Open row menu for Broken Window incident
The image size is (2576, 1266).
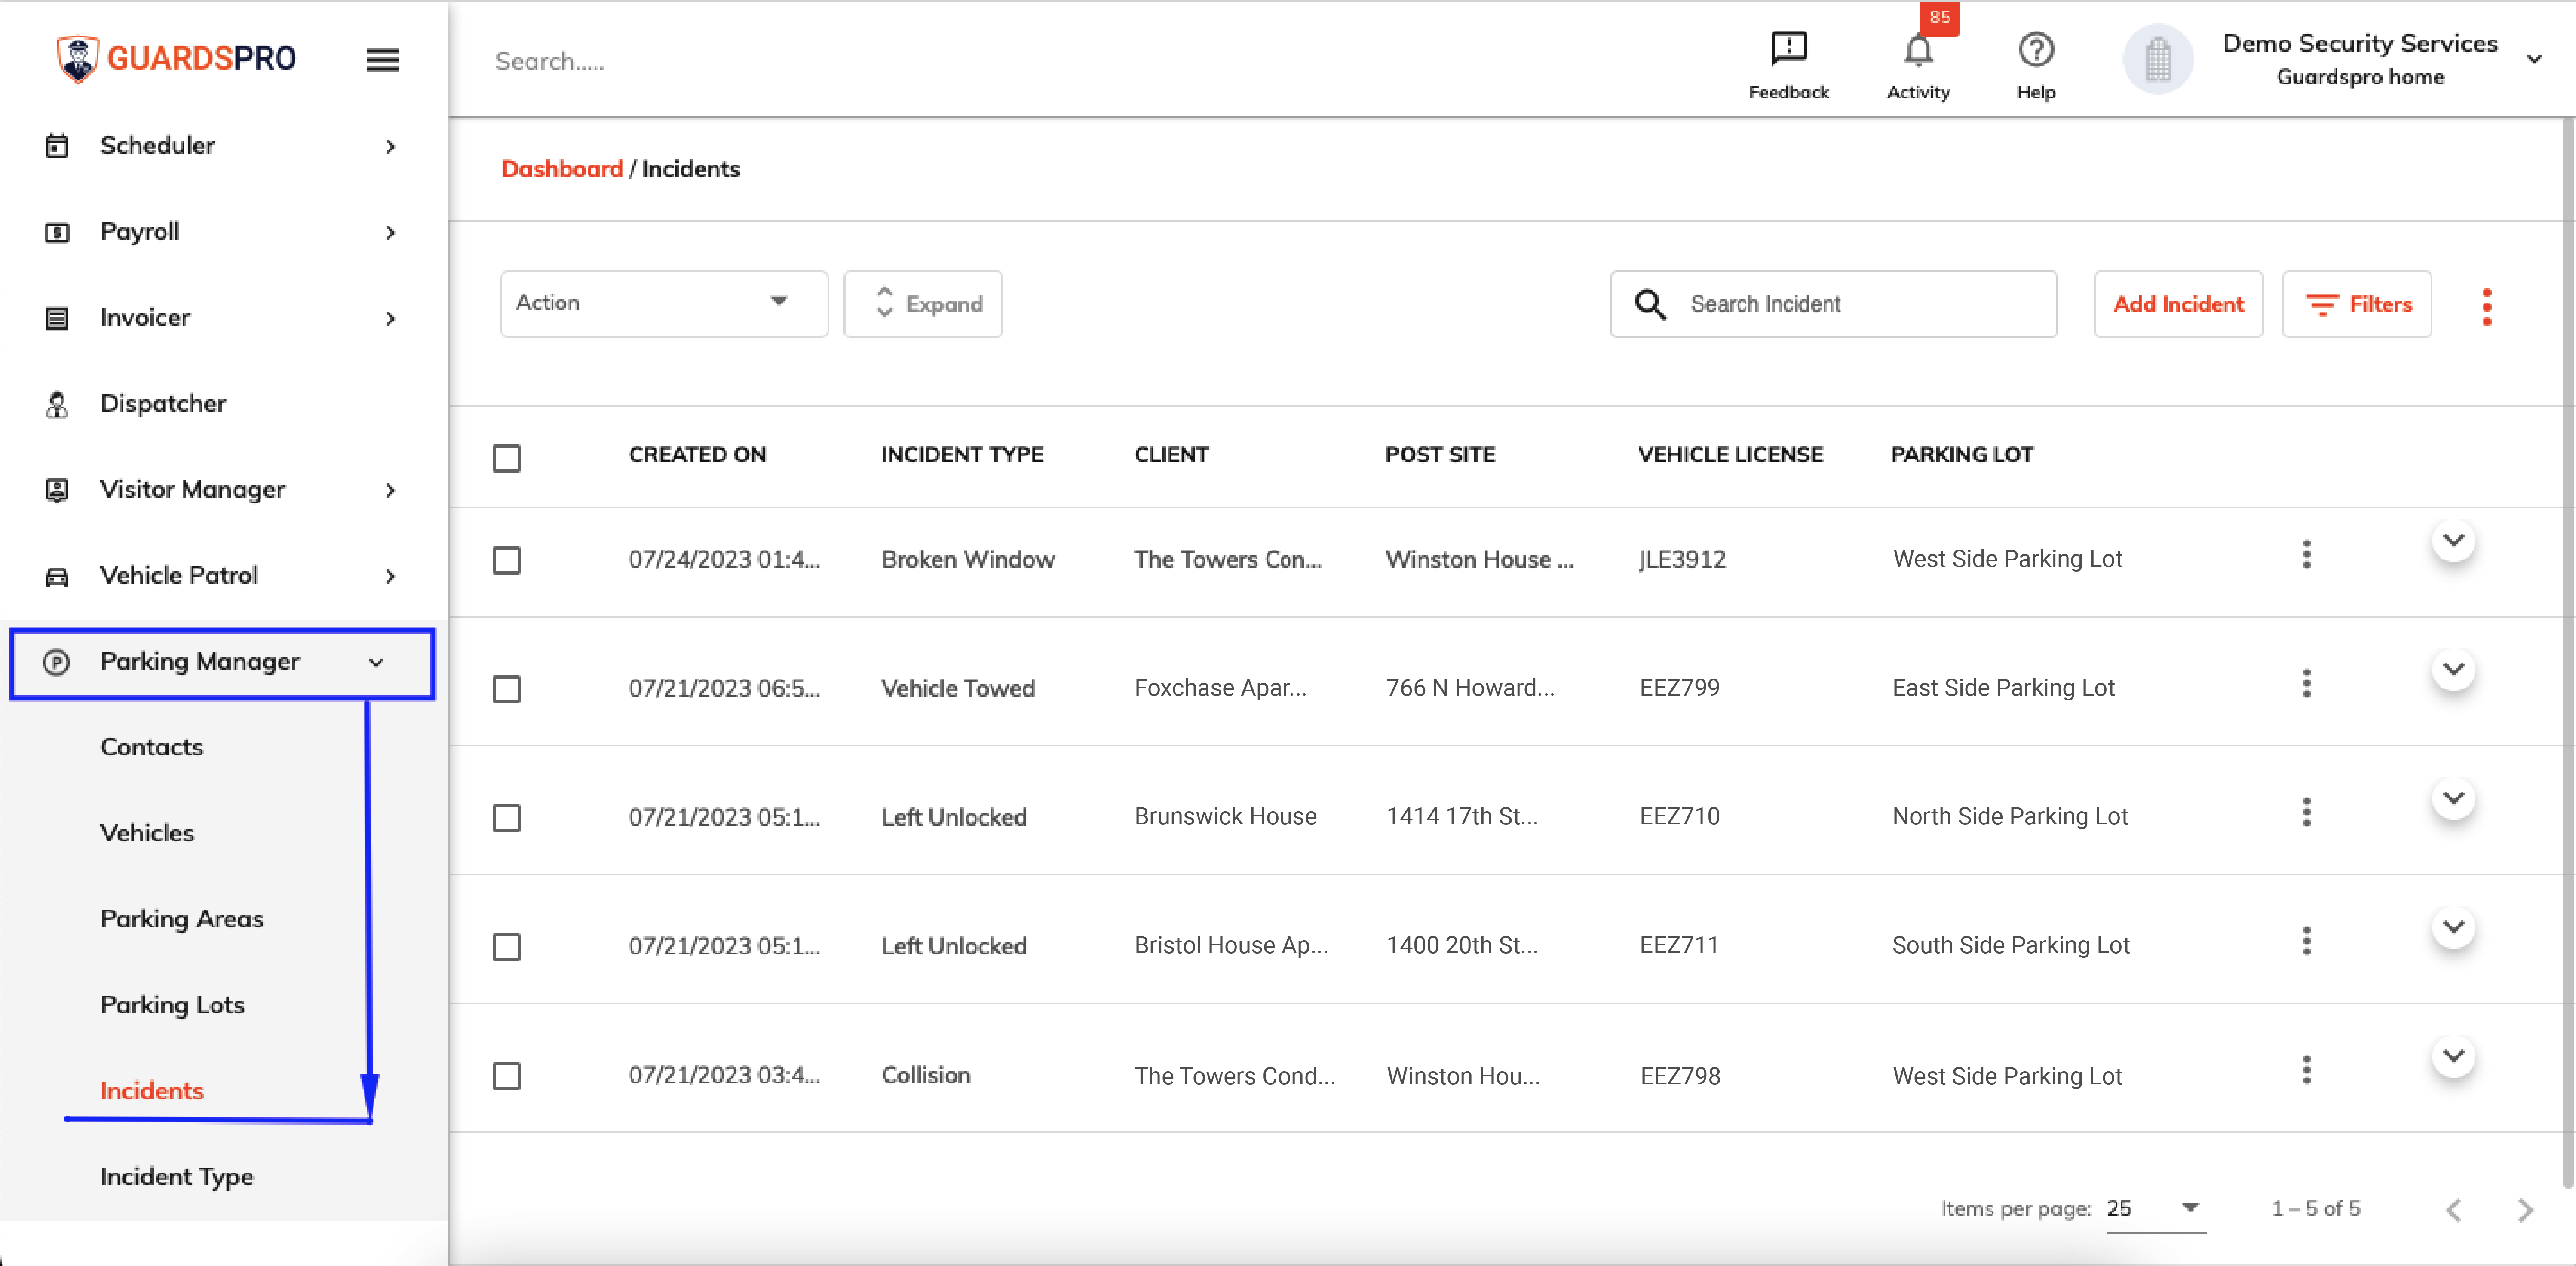2306,554
